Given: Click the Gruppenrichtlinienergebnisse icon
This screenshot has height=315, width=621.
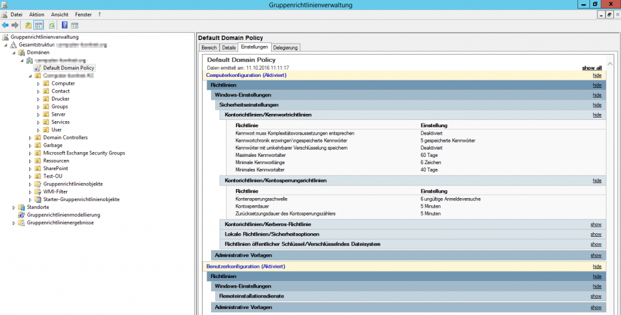Looking at the screenshot, I should pyautogui.click(x=22, y=222).
